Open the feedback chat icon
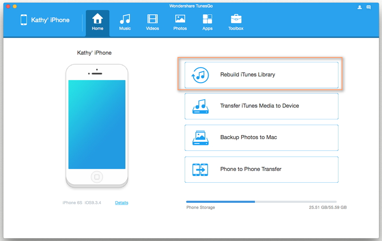 click(x=369, y=7)
